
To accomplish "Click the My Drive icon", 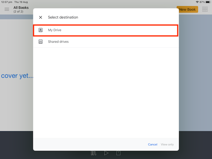I will tap(41, 30).
